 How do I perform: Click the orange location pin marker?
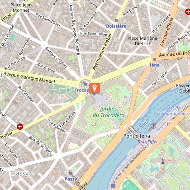(x=95, y=88)
